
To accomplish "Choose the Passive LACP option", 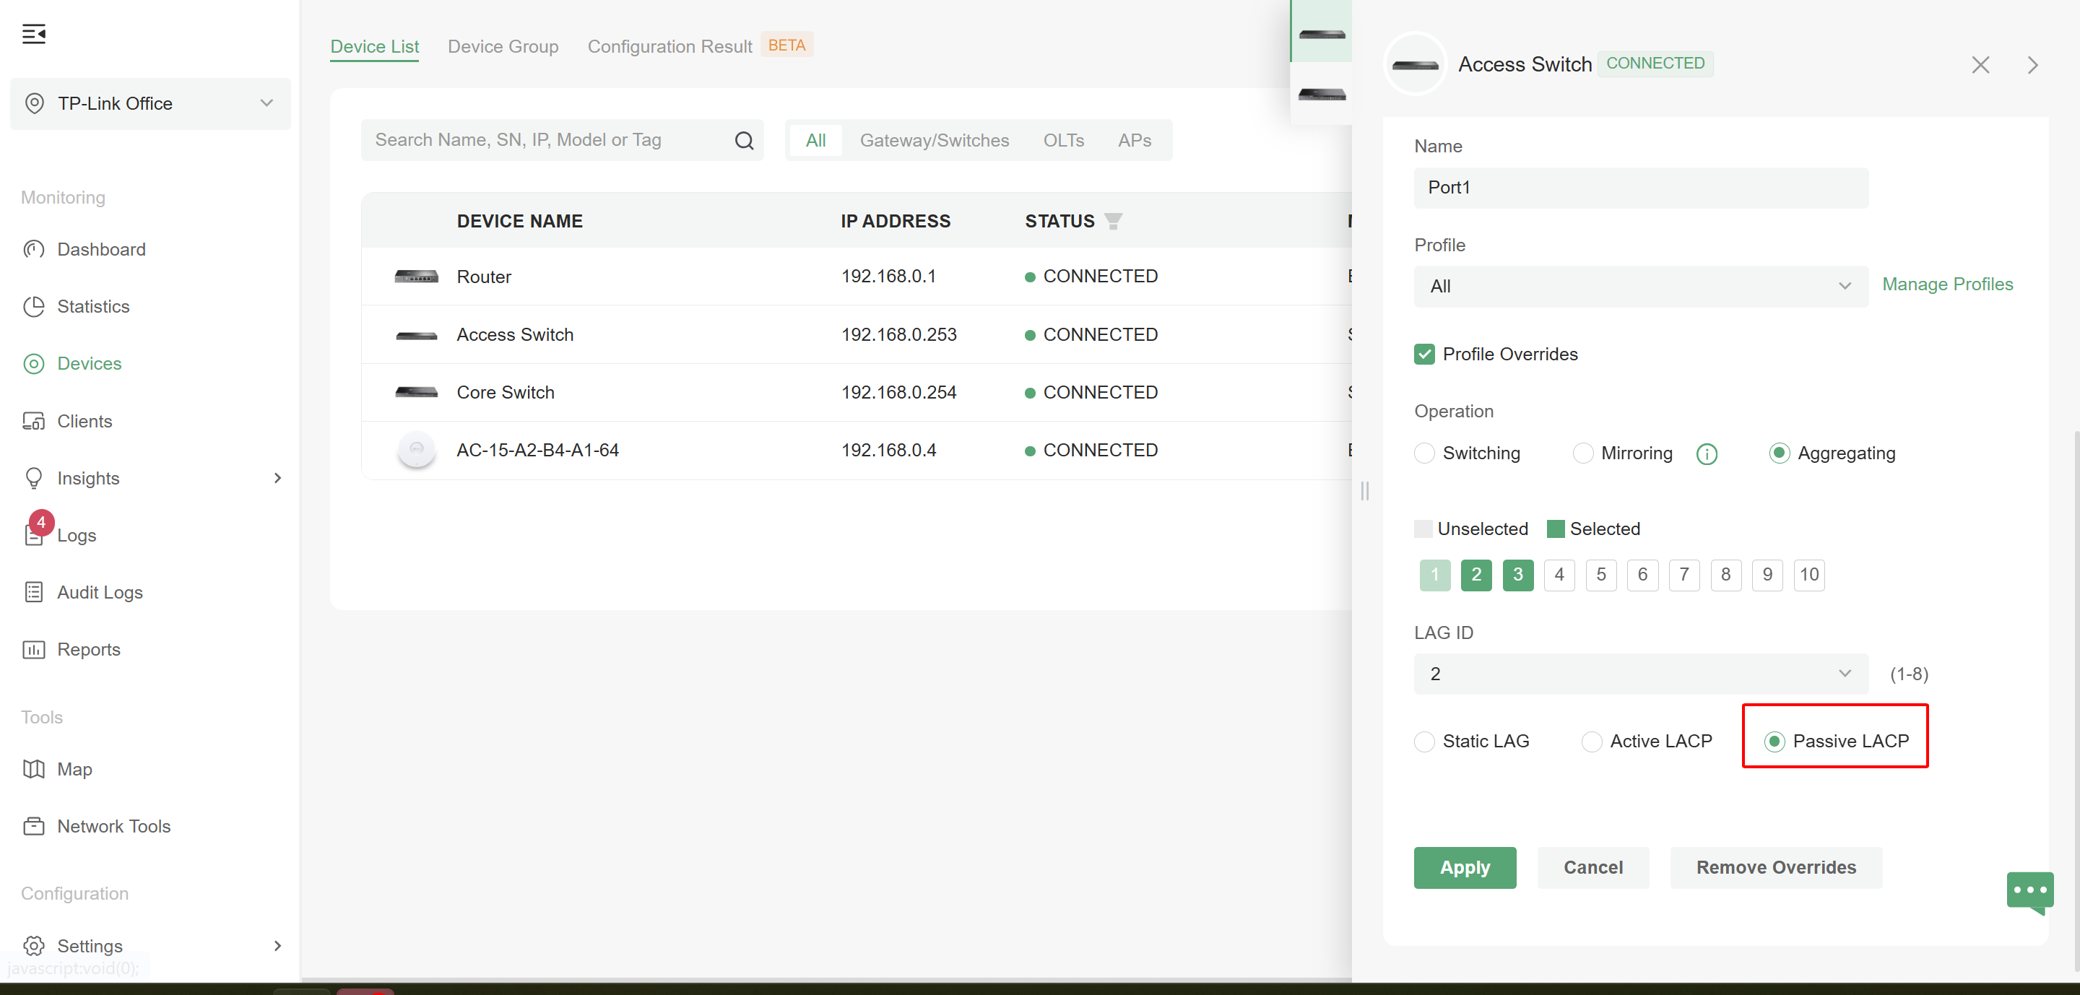I will (1774, 742).
